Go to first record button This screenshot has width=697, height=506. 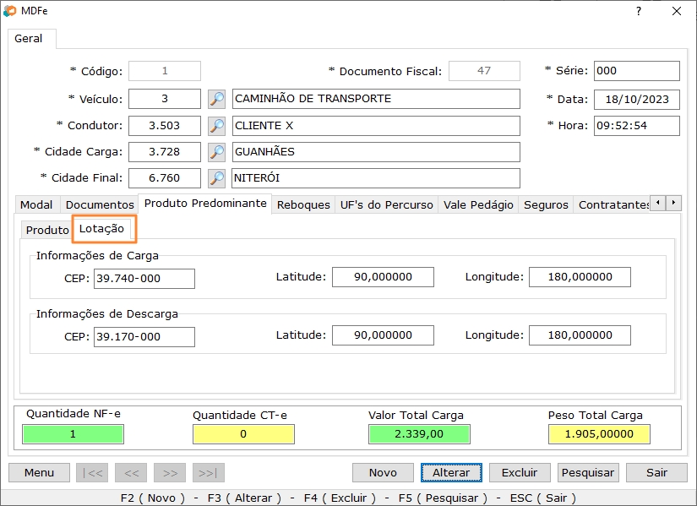tap(92, 473)
